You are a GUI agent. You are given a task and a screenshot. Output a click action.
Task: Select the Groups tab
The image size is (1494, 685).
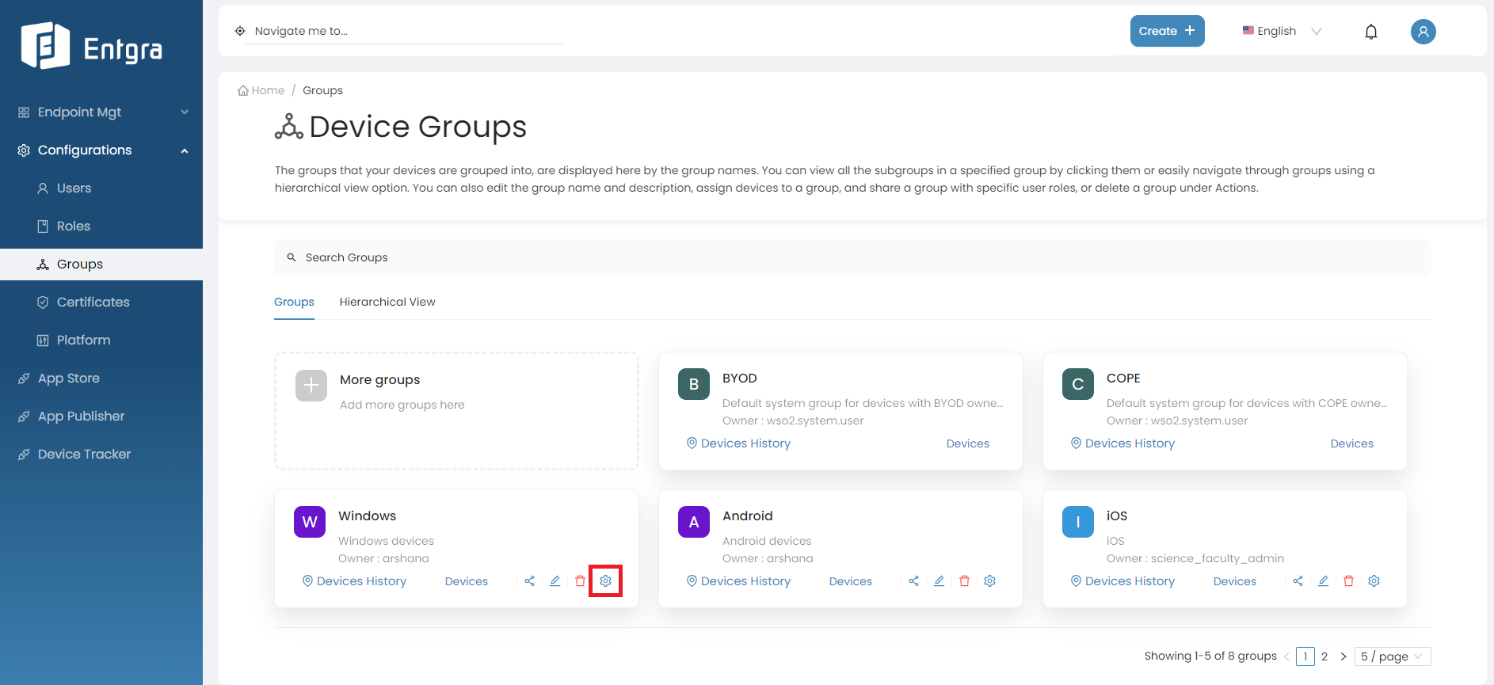[294, 302]
